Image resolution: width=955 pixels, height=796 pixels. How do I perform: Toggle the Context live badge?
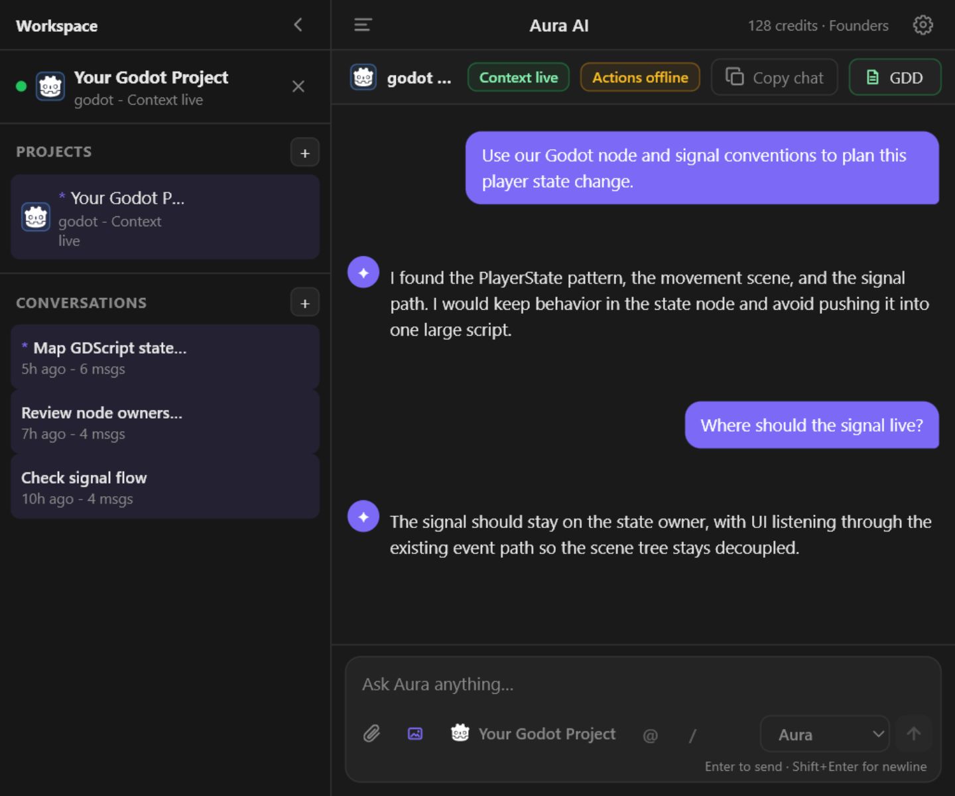(519, 78)
